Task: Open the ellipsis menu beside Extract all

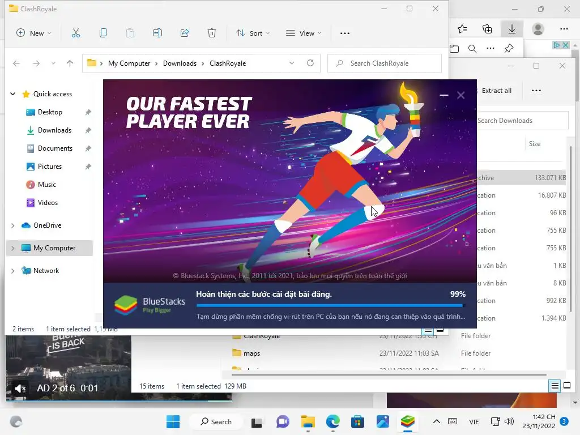Action: (x=536, y=91)
